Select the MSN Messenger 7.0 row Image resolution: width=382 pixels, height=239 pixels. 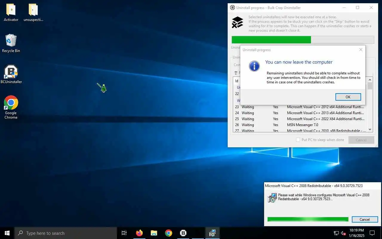coord(300,125)
